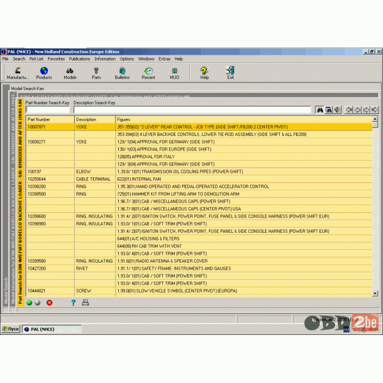Open the Products globe icon
383x383 pixels.
click(44, 73)
